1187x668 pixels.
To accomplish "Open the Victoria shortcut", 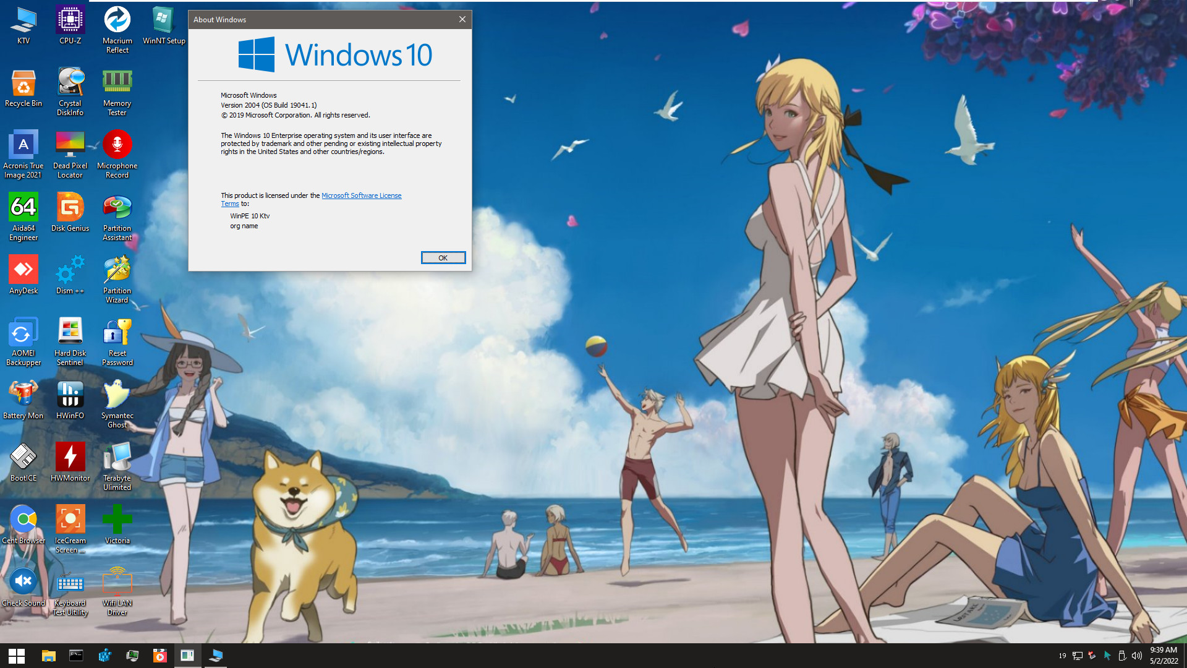I will [117, 525].
